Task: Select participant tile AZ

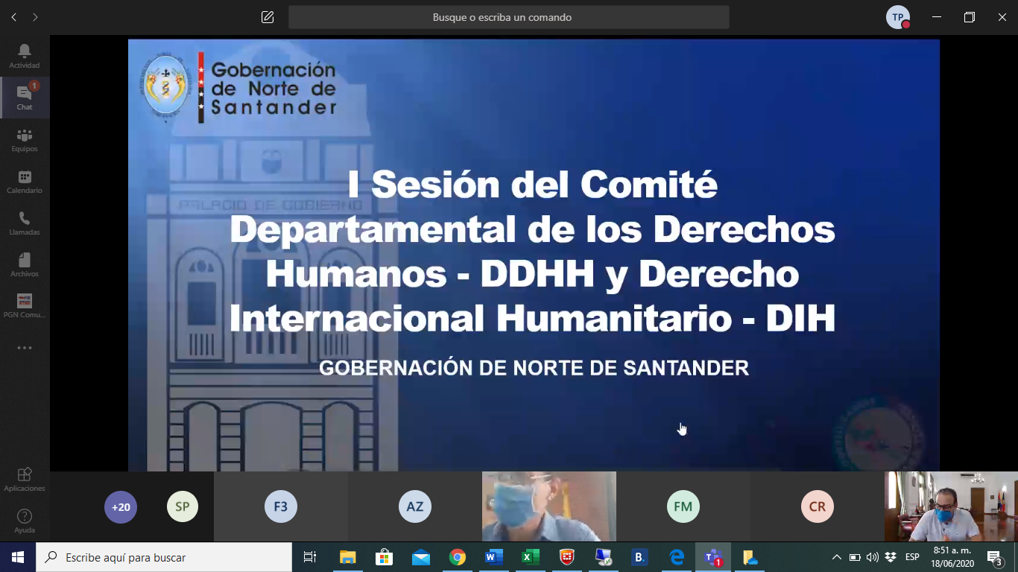Action: [415, 507]
